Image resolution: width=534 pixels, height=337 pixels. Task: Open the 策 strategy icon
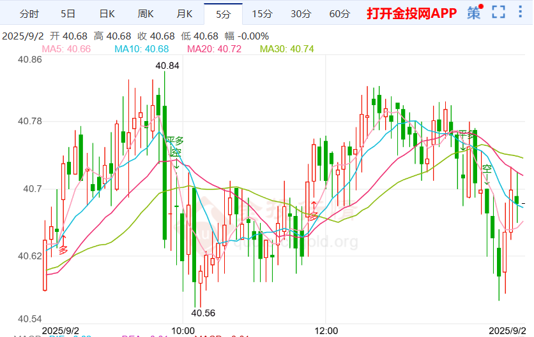pos(474,13)
